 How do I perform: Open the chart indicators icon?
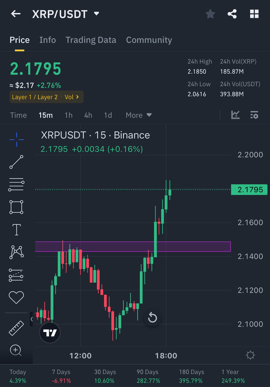pos(235,115)
